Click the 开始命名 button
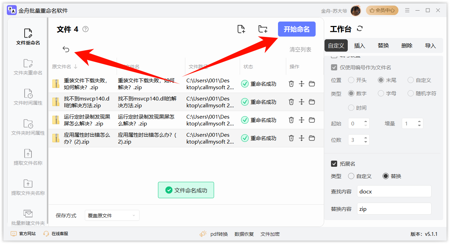 (x=296, y=29)
